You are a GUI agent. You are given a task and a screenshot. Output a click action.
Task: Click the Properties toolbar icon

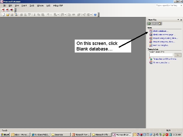(79, 15)
